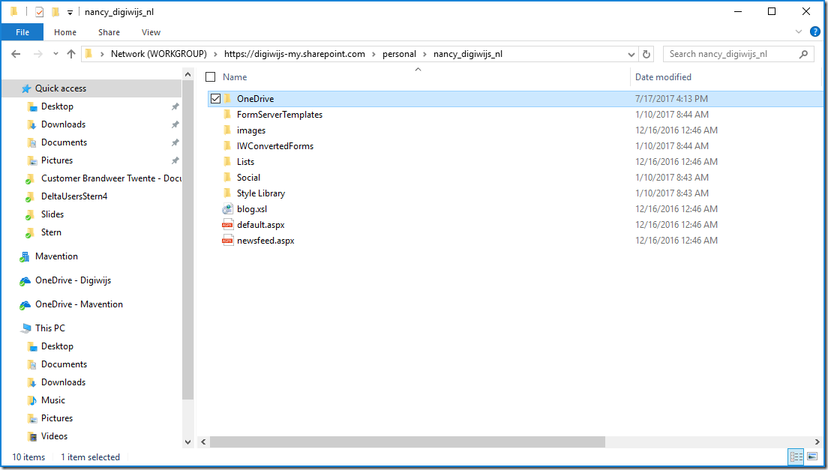The width and height of the screenshot is (828, 470).
Task: Select the OneDrive folder icon
Action: pos(227,99)
